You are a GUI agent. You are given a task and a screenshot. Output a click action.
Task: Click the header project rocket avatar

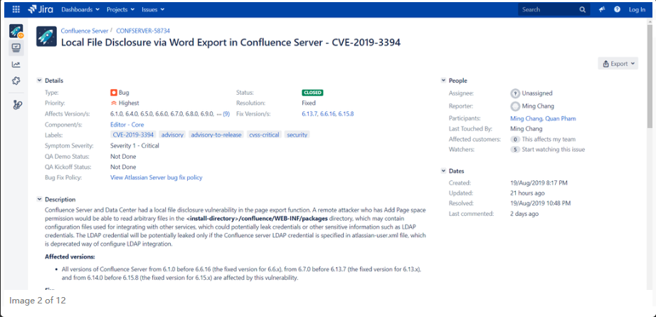46,36
